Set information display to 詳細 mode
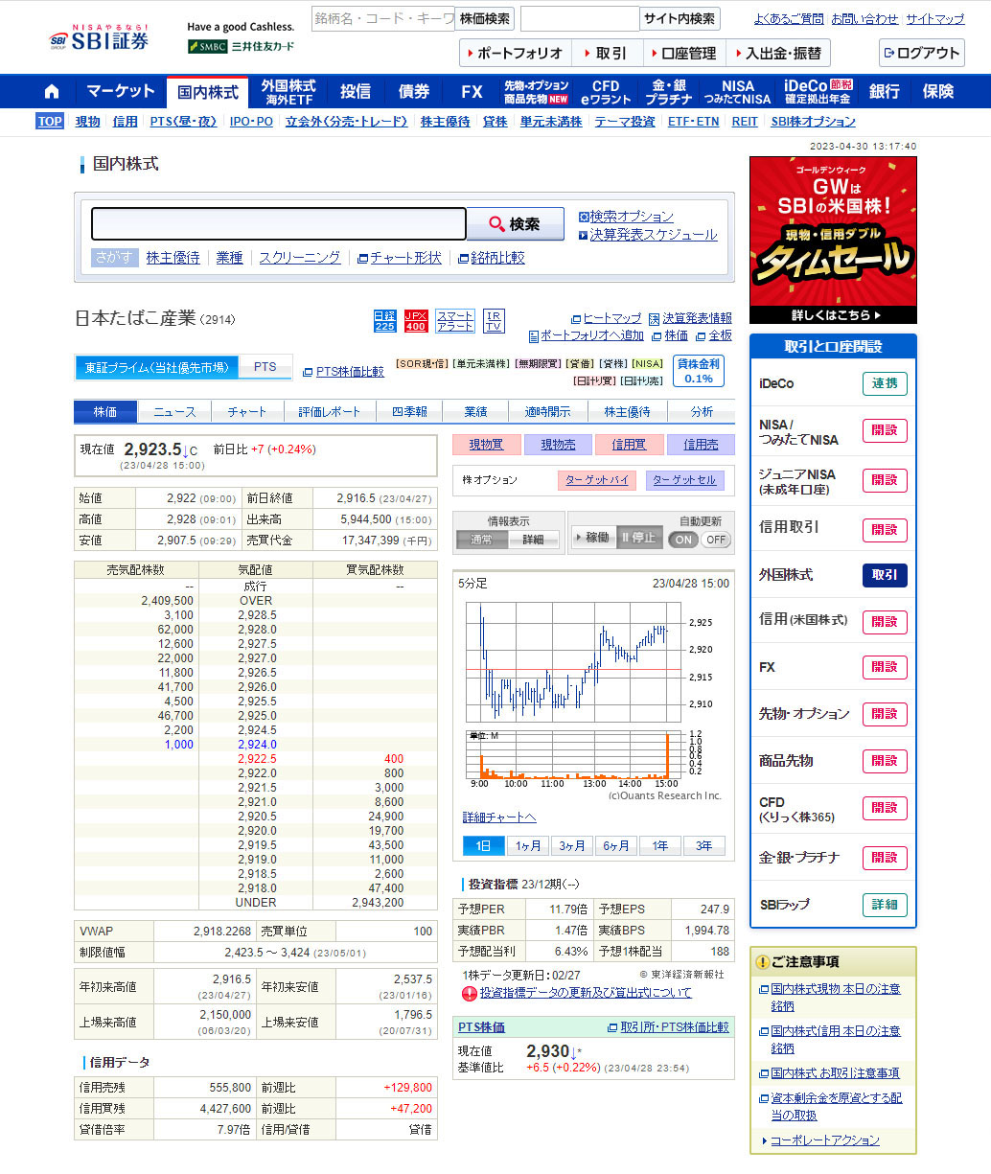The image size is (991, 1174). click(533, 540)
